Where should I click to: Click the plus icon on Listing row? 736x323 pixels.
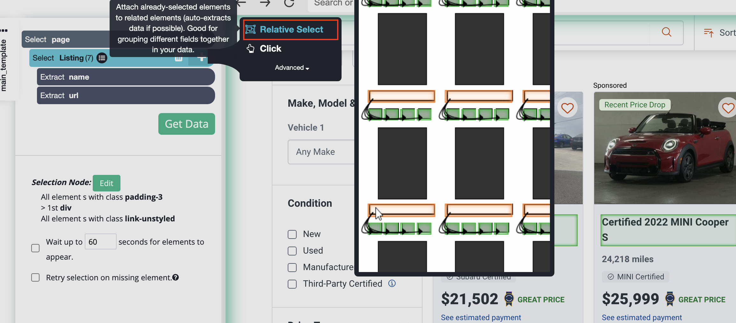click(x=201, y=58)
